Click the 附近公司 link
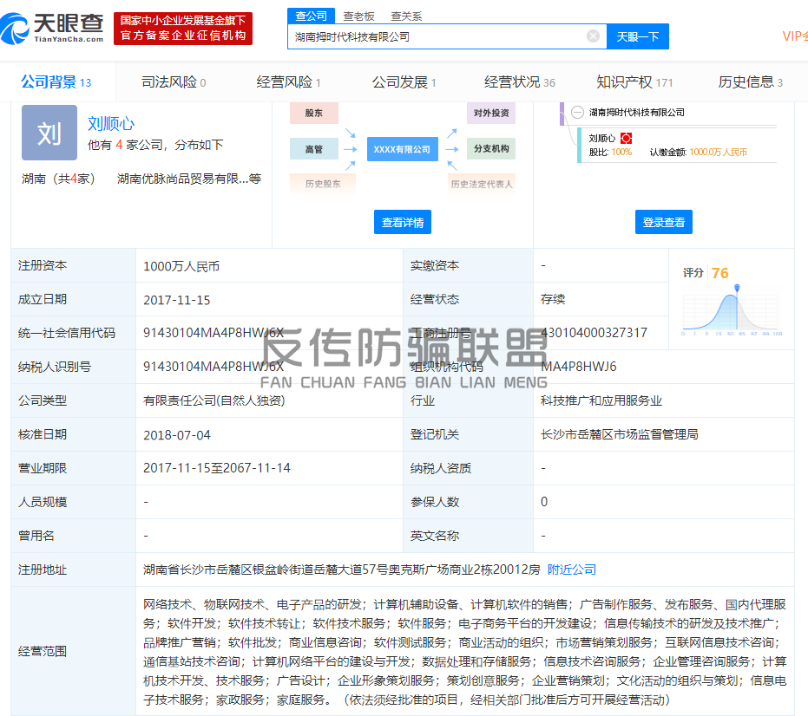 [571, 570]
